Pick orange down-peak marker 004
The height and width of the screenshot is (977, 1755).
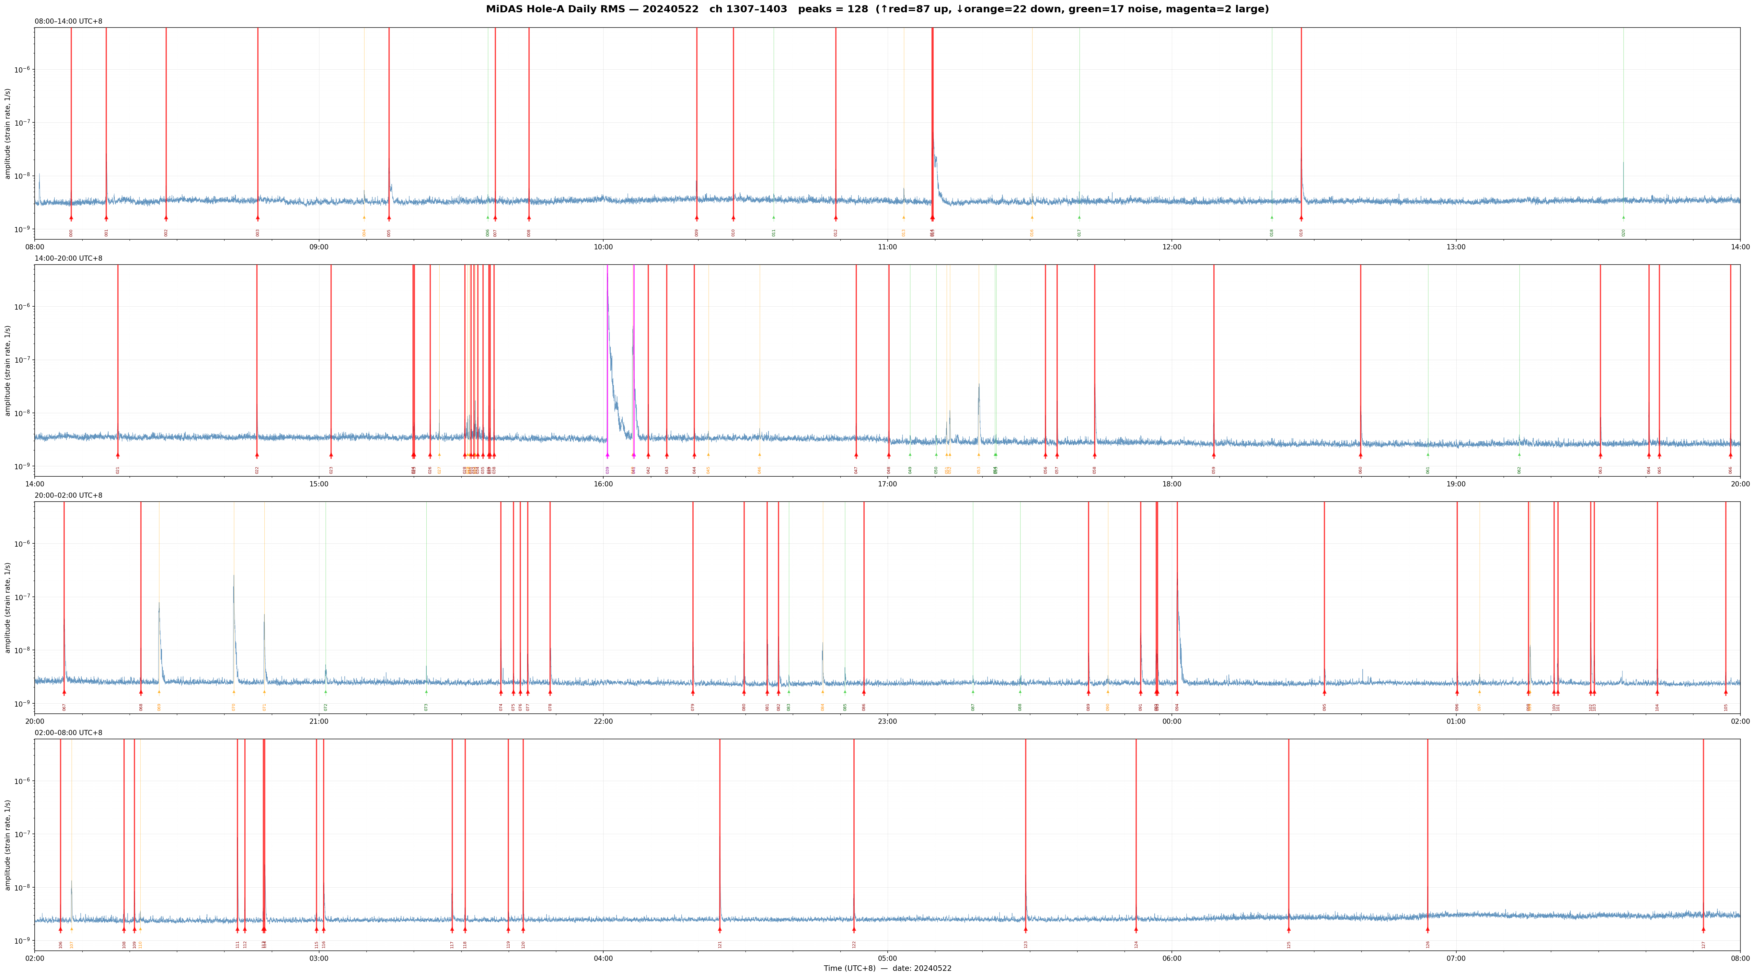364,218
